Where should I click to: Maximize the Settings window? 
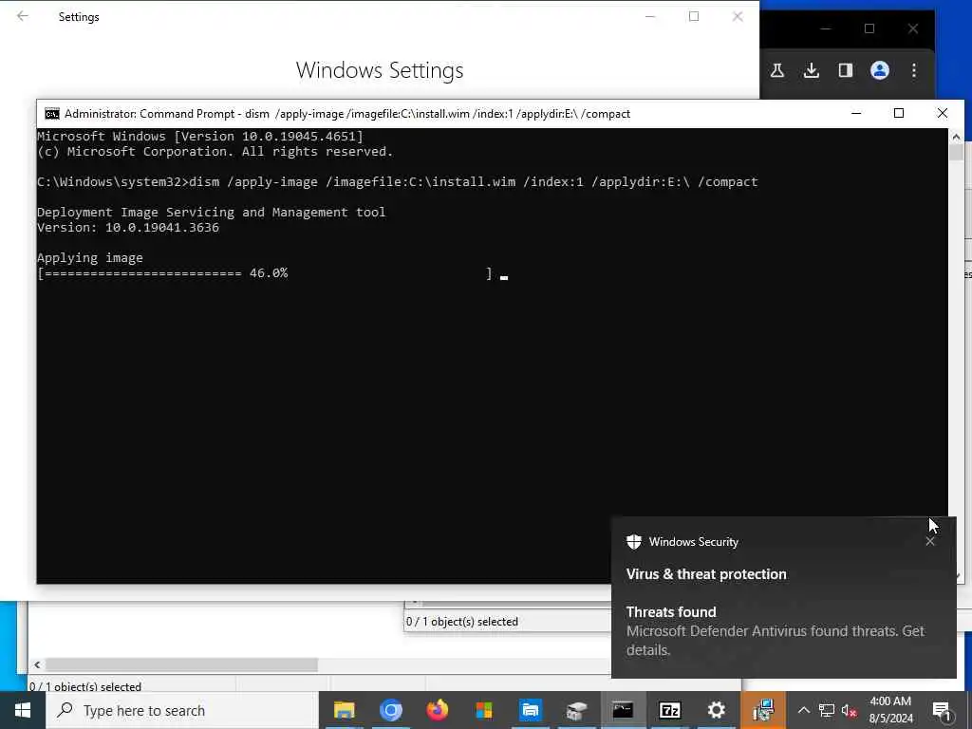click(694, 17)
